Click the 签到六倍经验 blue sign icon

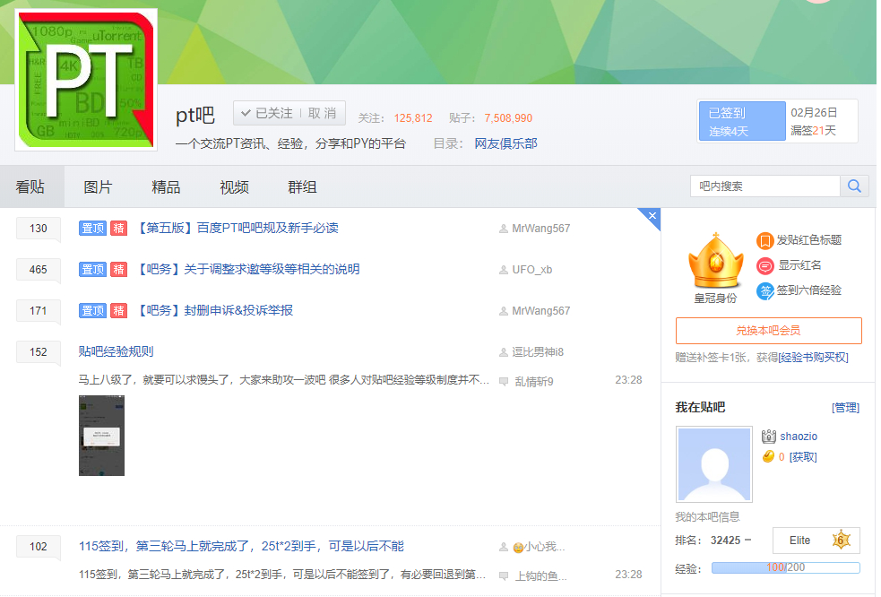click(x=764, y=291)
